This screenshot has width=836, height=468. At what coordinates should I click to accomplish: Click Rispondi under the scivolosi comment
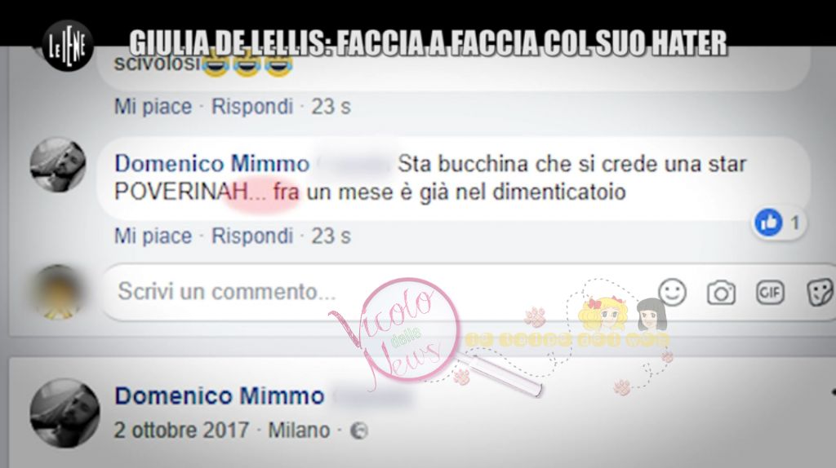click(x=252, y=107)
